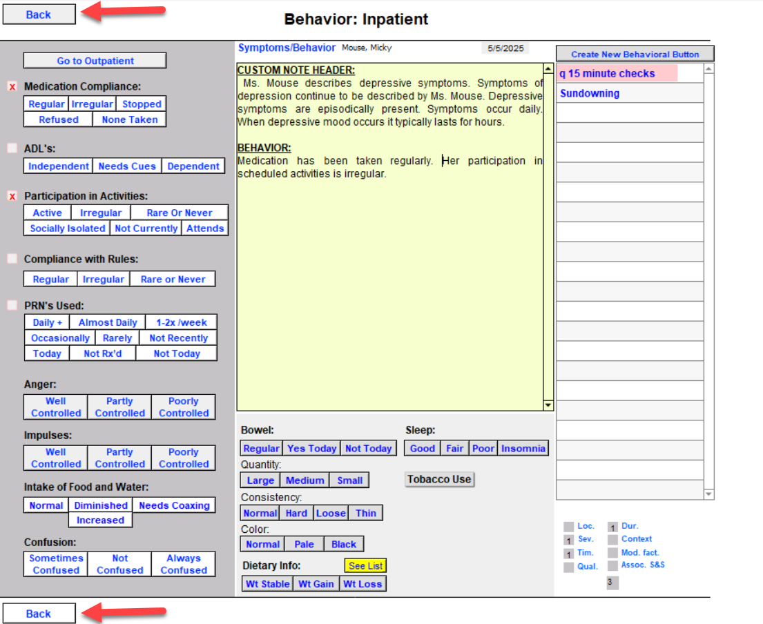Select Insomnia under Sleep
Viewport: 763px width, 624px height.
pos(523,449)
